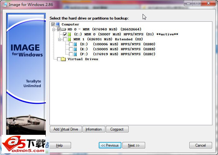Collapse the MBR 1 Extended node

[x=59, y=39]
